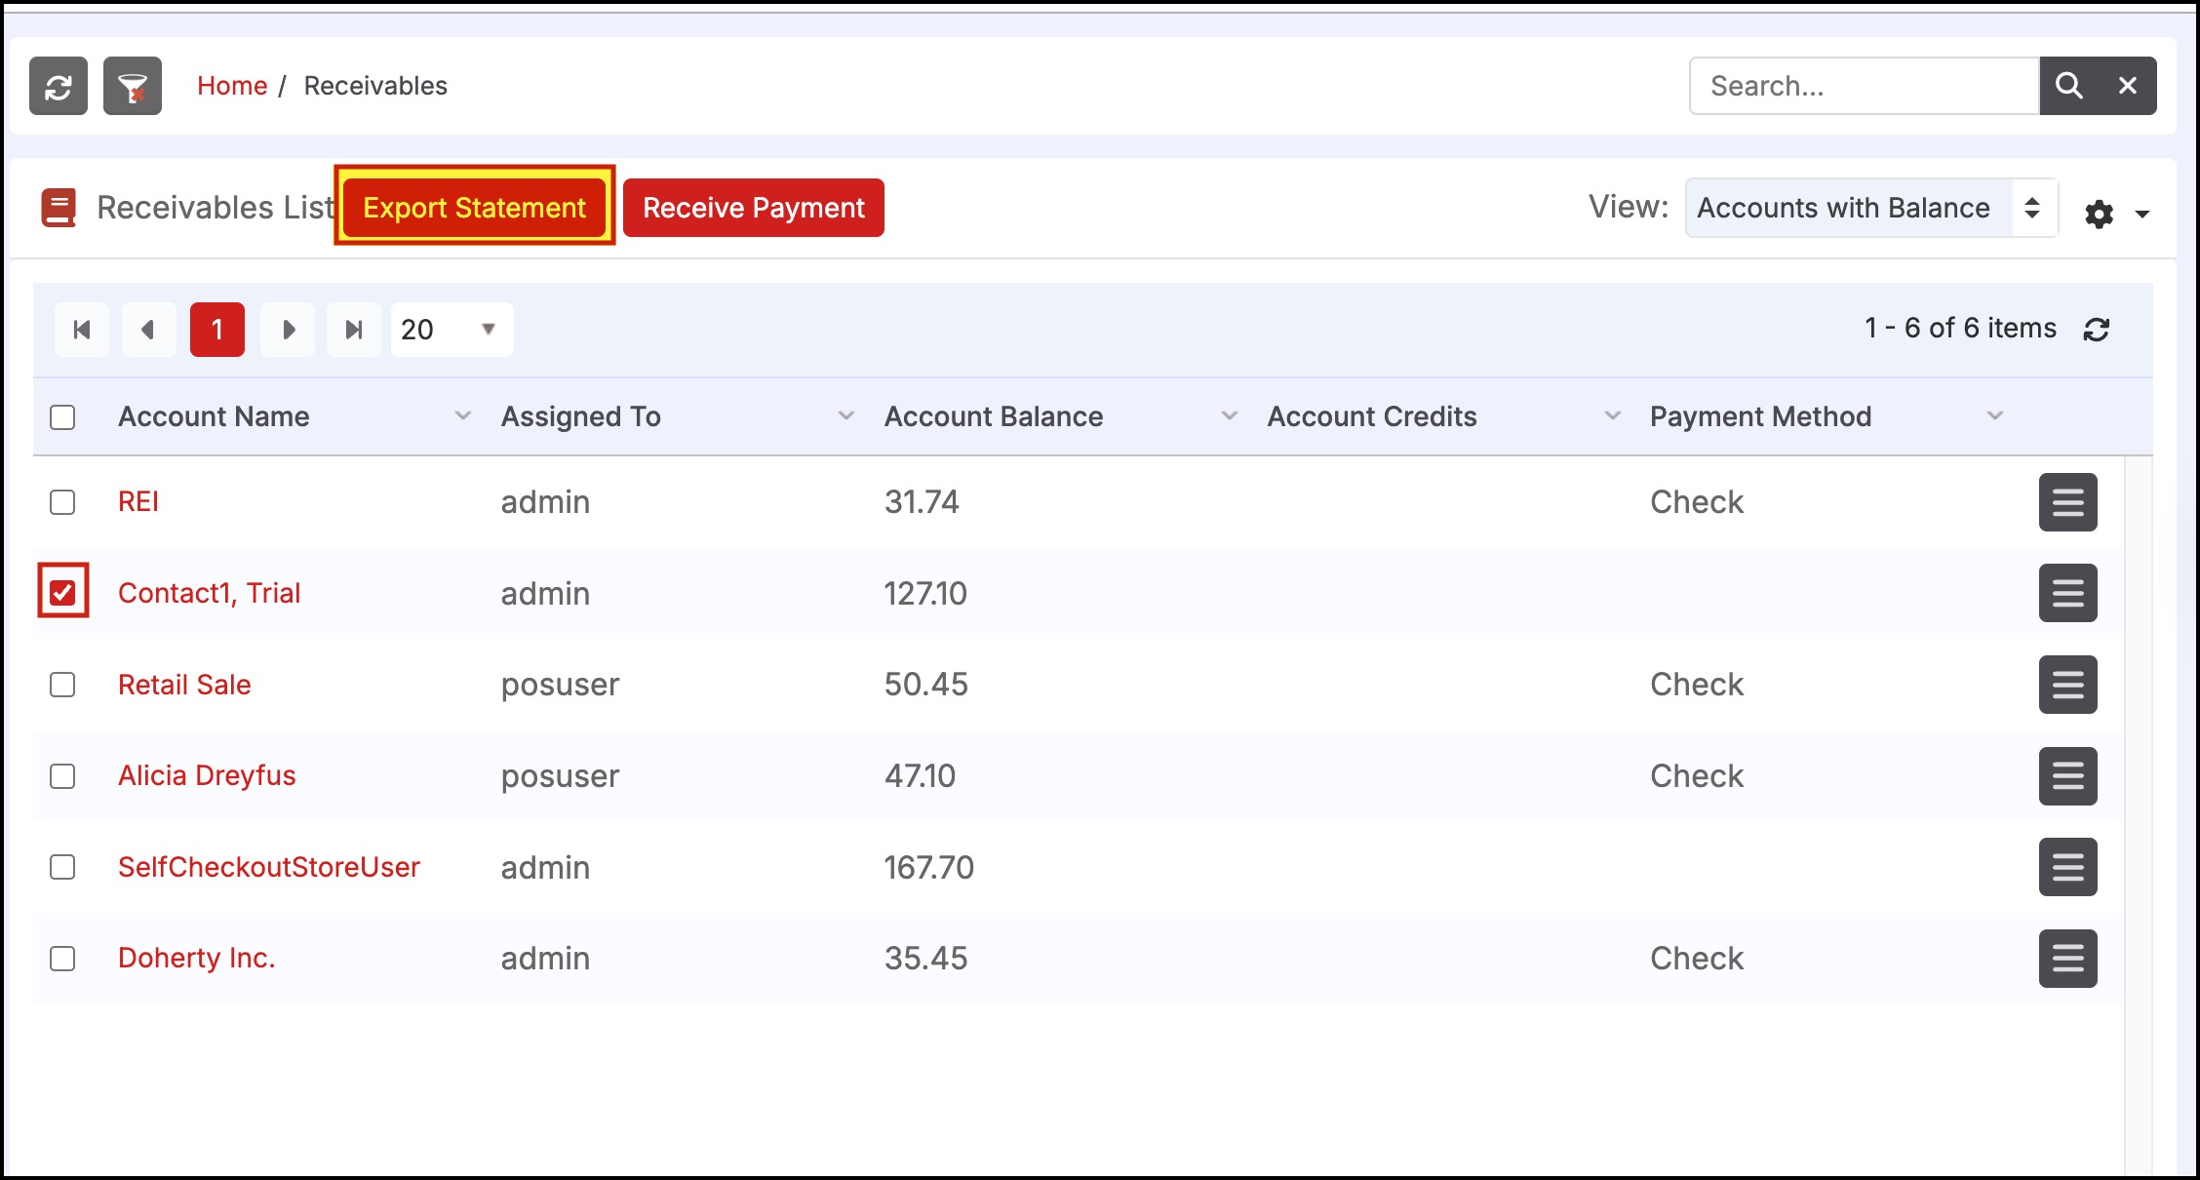Sort by Account Balance column header
Image resolution: width=2200 pixels, height=1180 pixels.
click(x=994, y=416)
